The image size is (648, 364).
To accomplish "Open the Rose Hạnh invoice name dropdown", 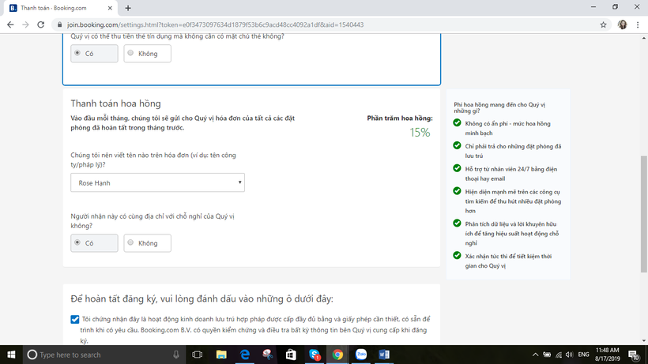I will (x=157, y=182).
